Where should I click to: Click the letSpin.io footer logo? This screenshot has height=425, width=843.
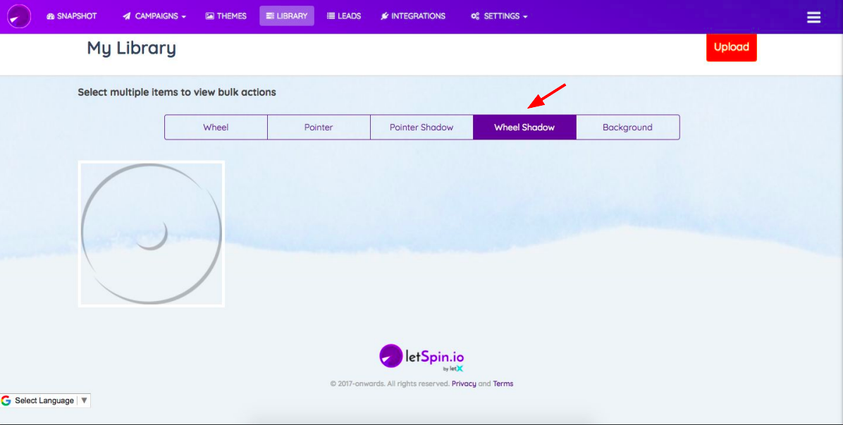421,357
